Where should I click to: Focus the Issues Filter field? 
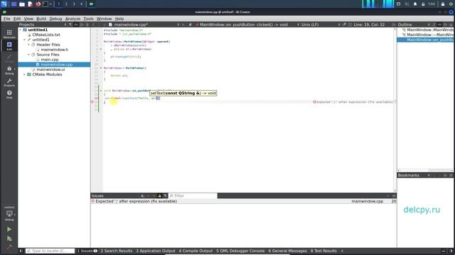click(x=193, y=195)
